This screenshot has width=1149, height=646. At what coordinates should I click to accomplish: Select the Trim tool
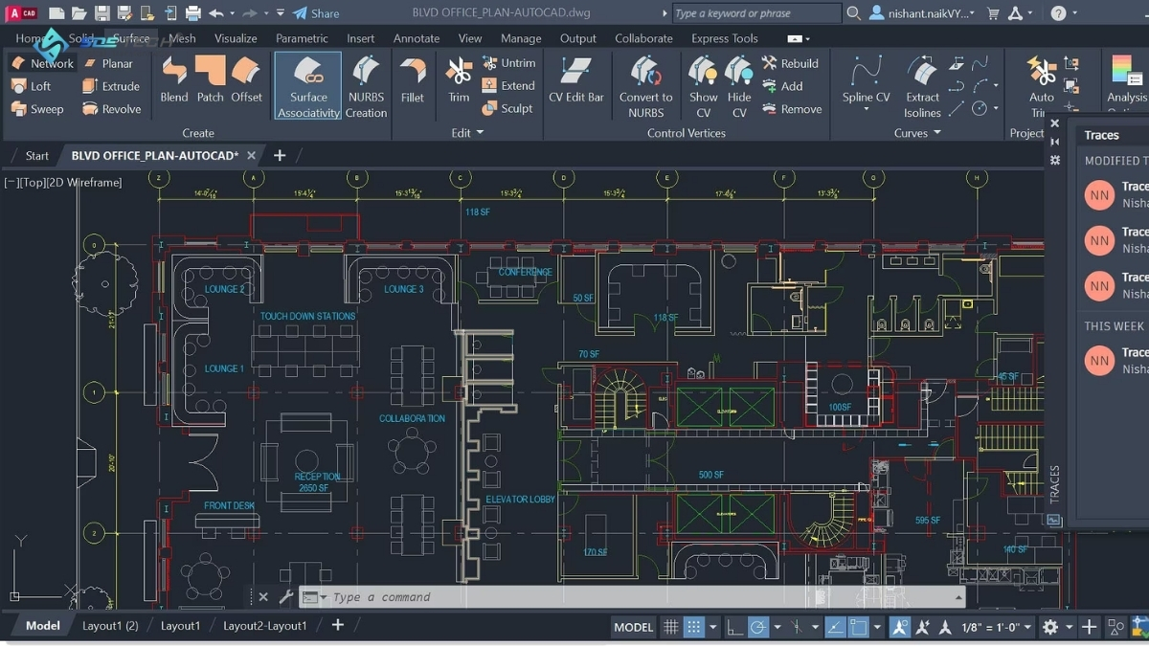coord(459,79)
